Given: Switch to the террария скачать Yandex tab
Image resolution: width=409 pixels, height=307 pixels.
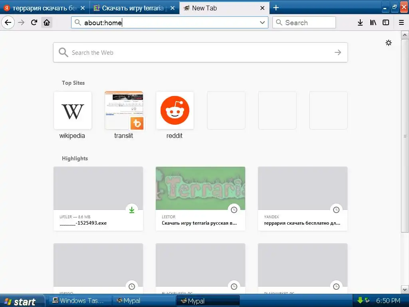Looking at the screenshot, I should [x=45, y=8].
